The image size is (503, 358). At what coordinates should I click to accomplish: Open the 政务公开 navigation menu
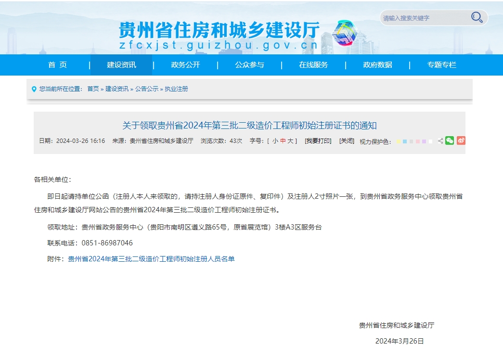click(x=185, y=65)
